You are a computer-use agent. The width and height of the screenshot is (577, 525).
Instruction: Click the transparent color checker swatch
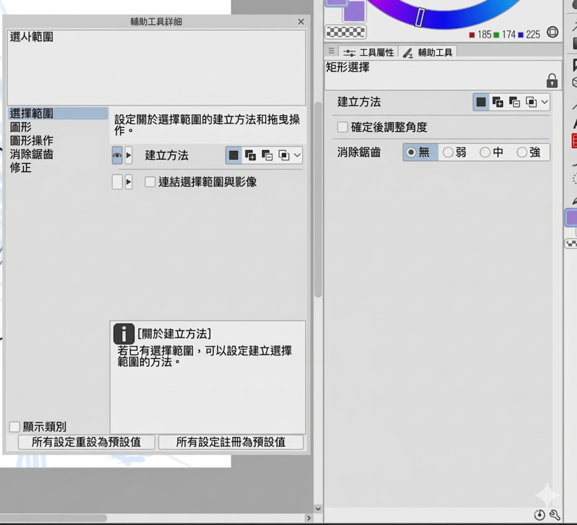point(346,32)
